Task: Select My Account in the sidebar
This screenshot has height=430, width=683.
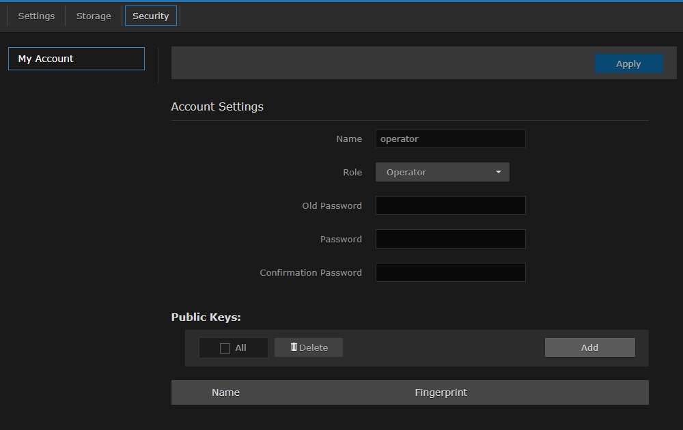Action: pos(76,59)
